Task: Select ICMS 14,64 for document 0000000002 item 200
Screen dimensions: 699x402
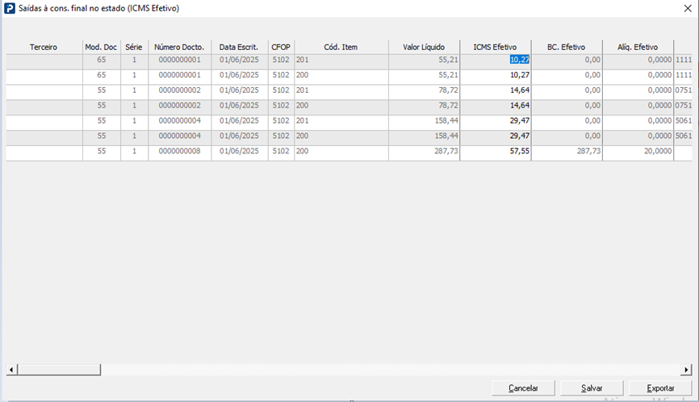Action: point(496,106)
